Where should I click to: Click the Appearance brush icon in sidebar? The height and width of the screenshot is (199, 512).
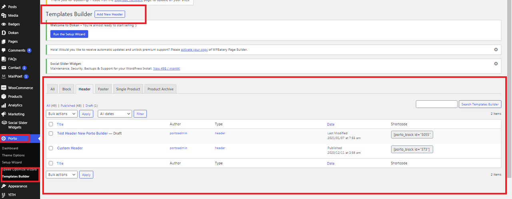point(4,186)
